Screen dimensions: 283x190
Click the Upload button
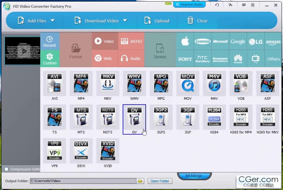[x=157, y=21]
